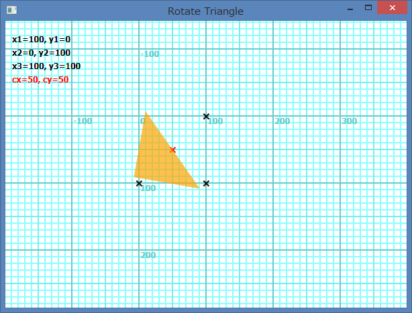Click the 'Rotate Triangle' window title

pos(205,11)
